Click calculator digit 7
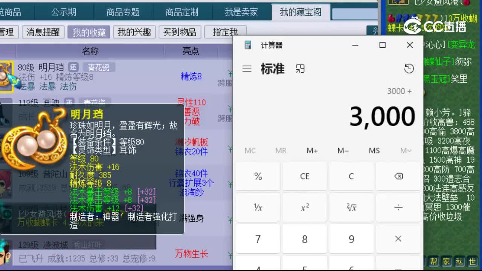The height and width of the screenshot is (271, 482). pyautogui.click(x=258, y=239)
